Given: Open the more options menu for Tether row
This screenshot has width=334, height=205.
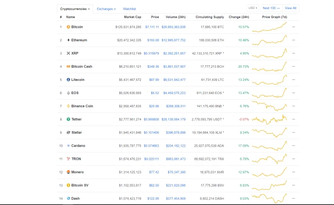Looking at the screenshot, I should click(x=294, y=119).
